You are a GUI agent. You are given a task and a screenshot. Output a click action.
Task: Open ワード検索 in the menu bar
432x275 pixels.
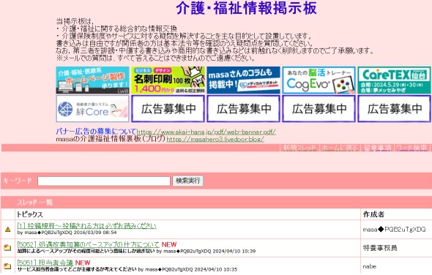(x=411, y=148)
